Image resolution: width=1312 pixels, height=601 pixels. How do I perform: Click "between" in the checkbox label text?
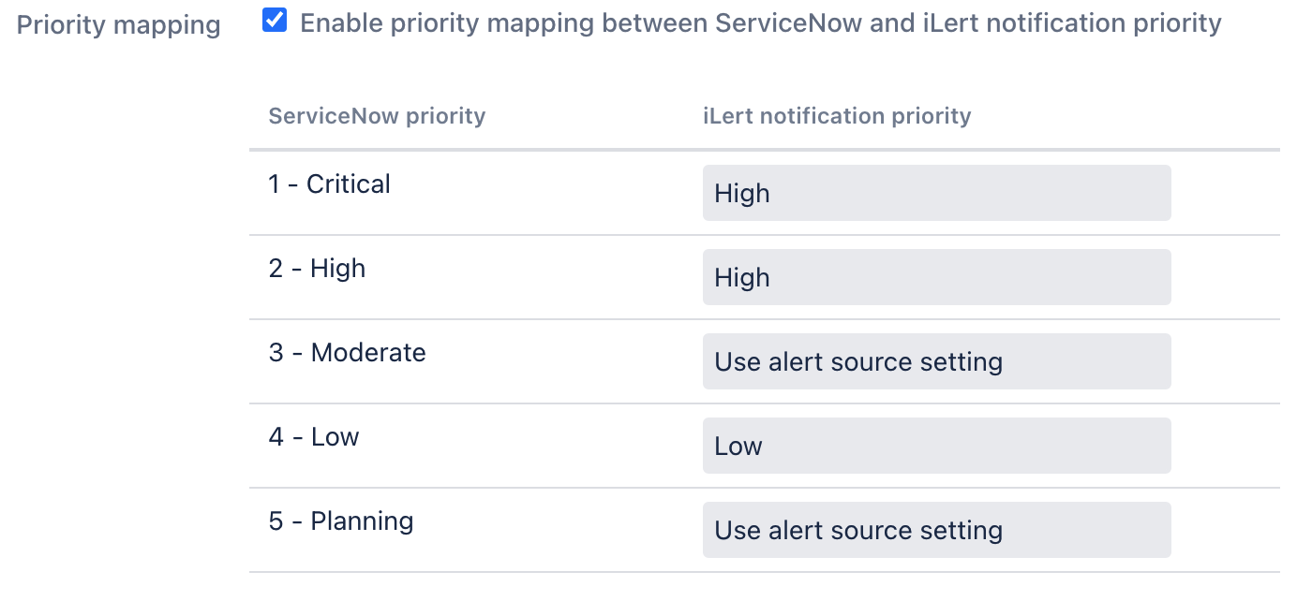654,23
